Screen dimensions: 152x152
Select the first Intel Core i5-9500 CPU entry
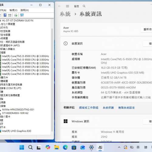(26, 56)
